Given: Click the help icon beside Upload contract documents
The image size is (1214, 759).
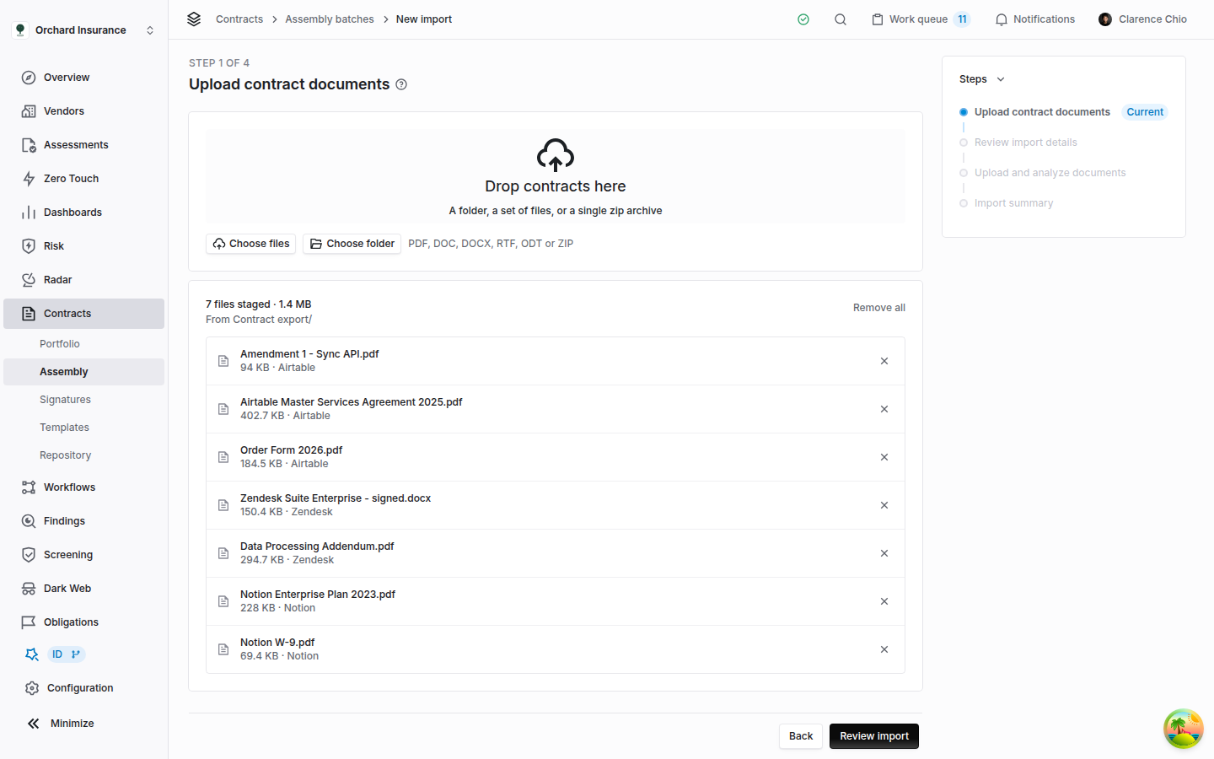Looking at the screenshot, I should 401,84.
